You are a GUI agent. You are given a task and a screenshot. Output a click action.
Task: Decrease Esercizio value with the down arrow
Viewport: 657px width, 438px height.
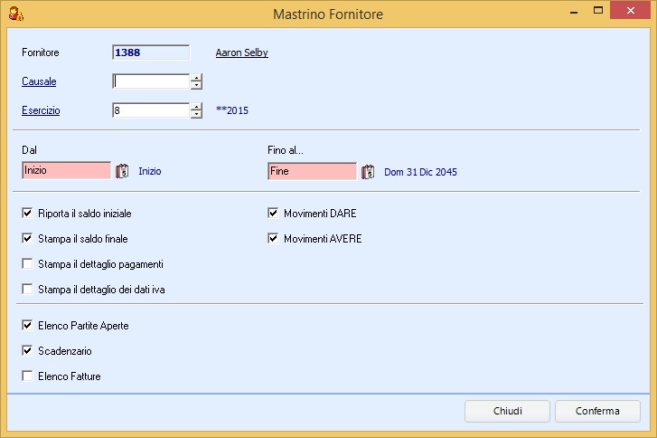196,114
